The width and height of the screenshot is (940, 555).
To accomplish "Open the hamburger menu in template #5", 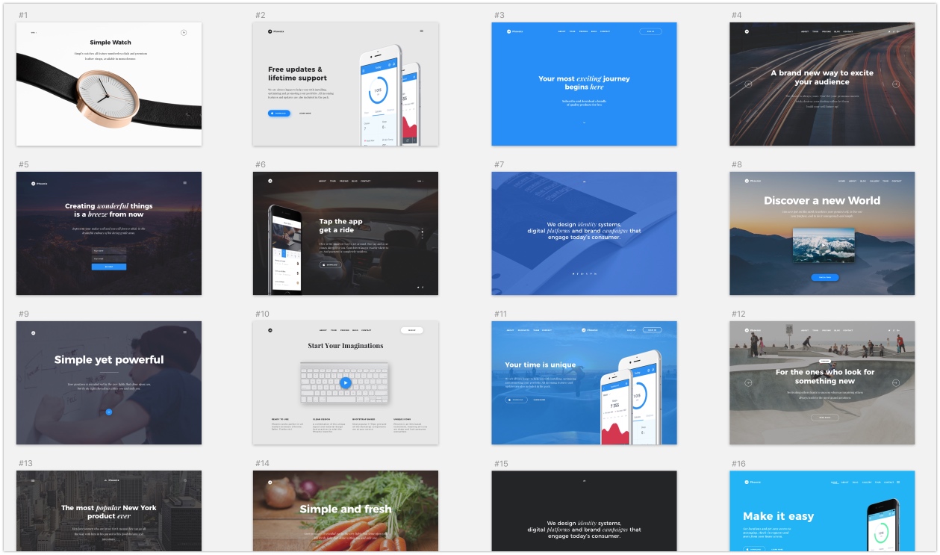I will pos(184,182).
